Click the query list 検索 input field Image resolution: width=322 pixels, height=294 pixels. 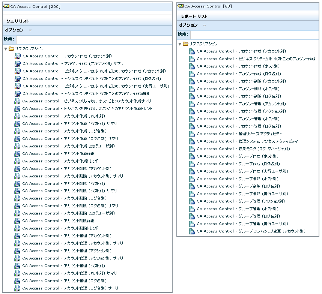coord(94,40)
